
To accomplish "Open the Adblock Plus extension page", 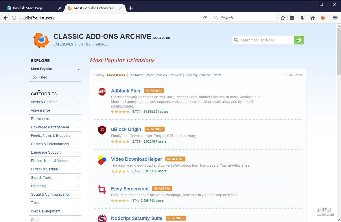I will [x=126, y=91].
